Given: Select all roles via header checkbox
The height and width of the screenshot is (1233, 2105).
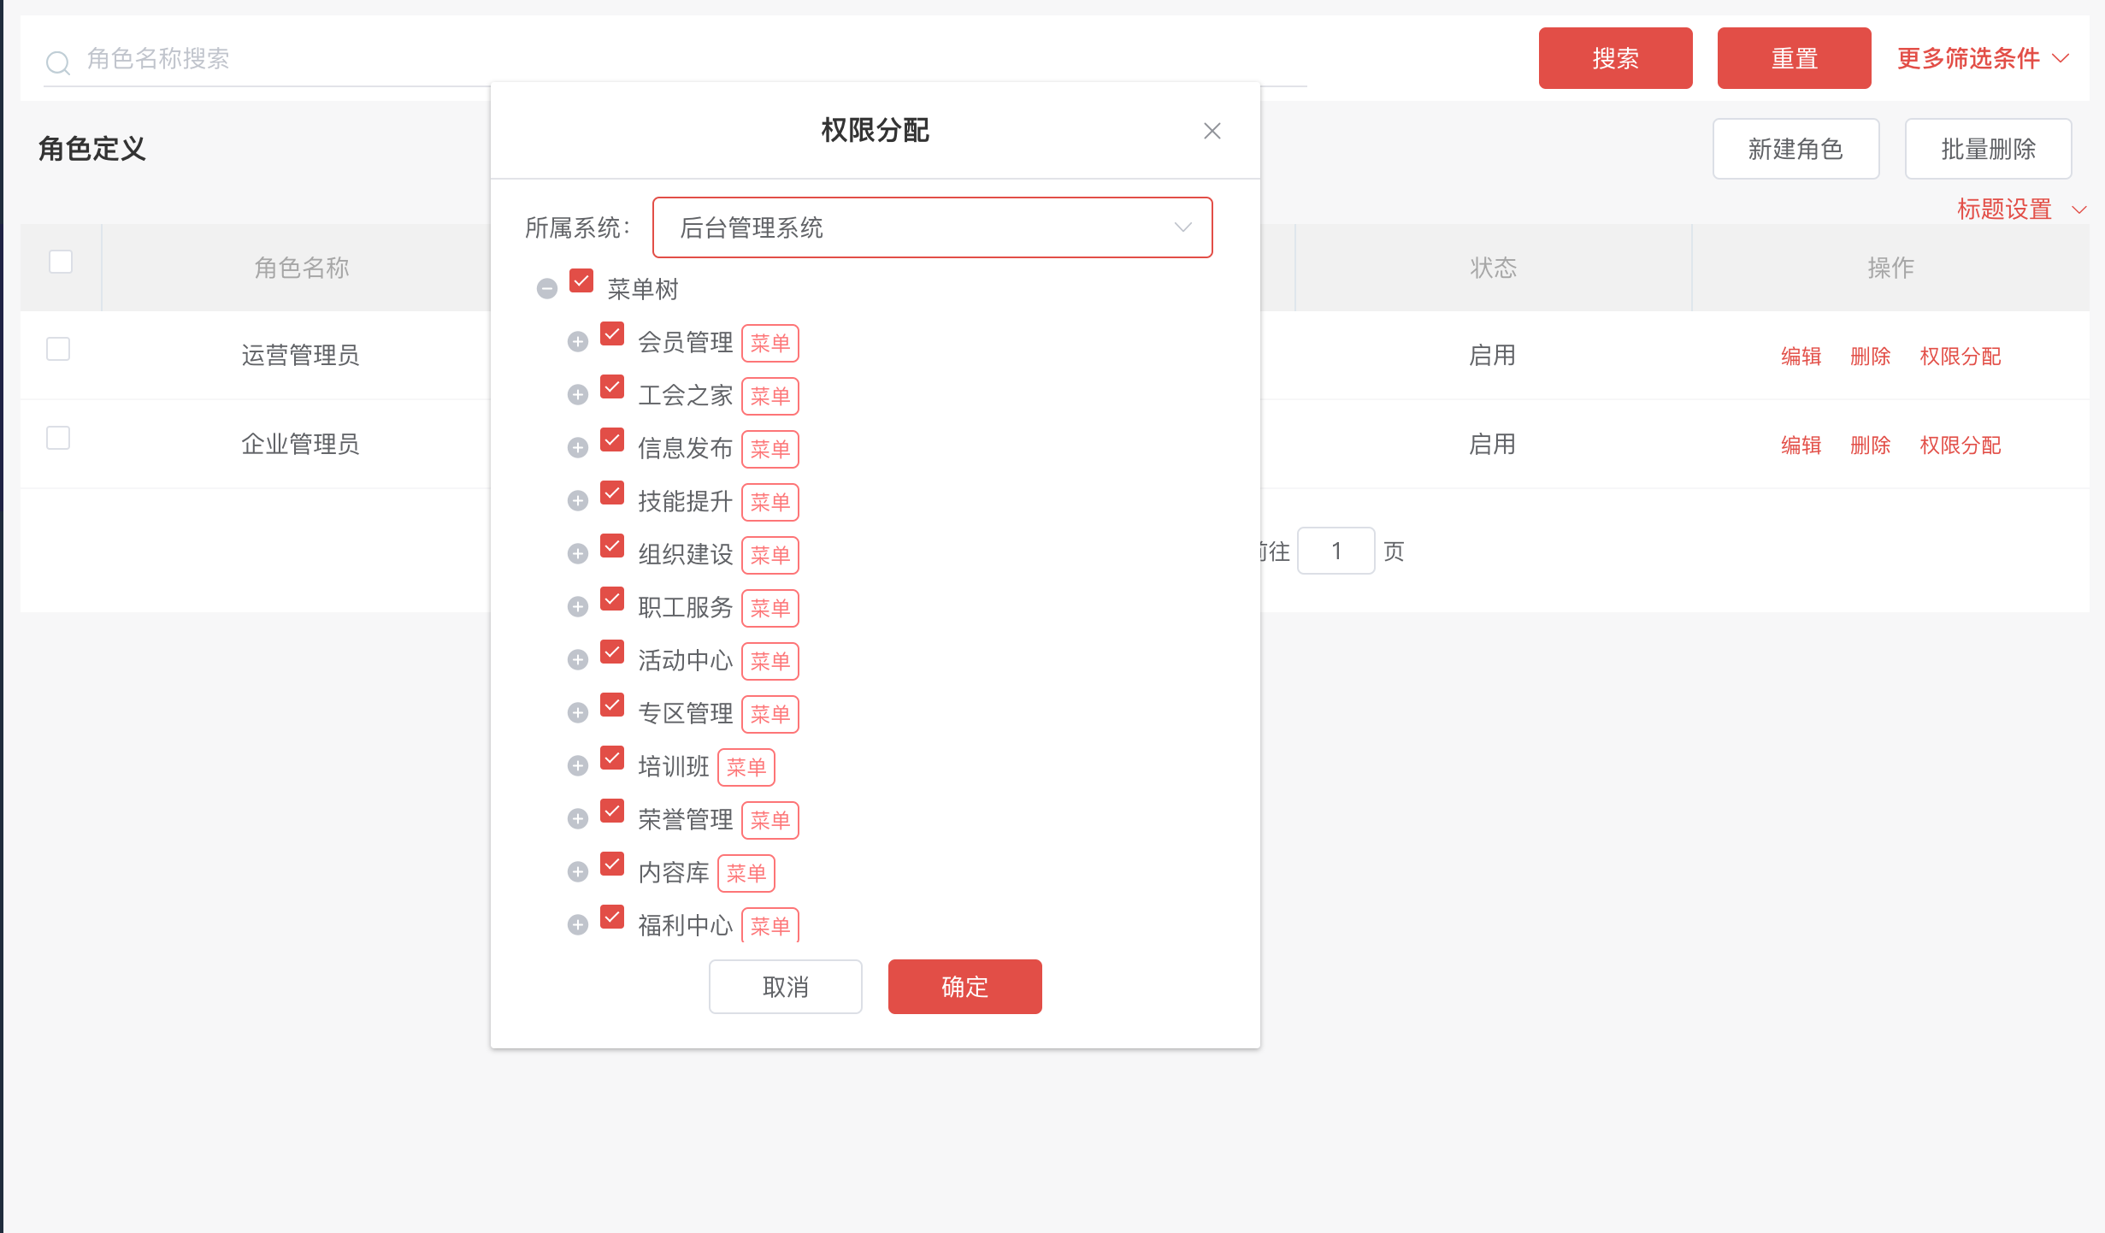Looking at the screenshot, I should click(x=61, y=262).
